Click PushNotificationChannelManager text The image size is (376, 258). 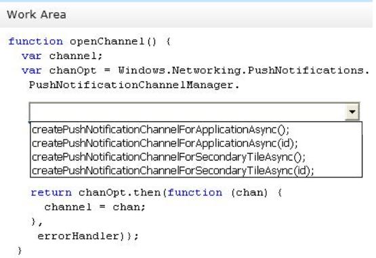[134, 85]
